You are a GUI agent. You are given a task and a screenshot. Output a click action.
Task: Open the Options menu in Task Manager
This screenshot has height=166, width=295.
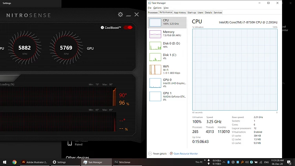(x=157, y=8)
